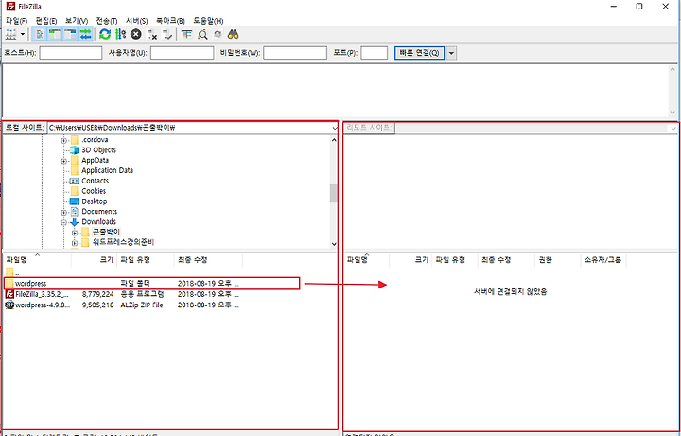The height and width of the screenshot is (436, 681).
Task: Select 3D Objects in local tree
Action: click(98, 149)
